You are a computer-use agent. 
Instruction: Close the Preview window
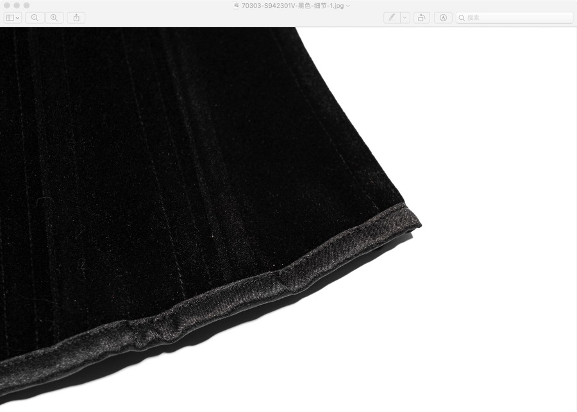7,5
